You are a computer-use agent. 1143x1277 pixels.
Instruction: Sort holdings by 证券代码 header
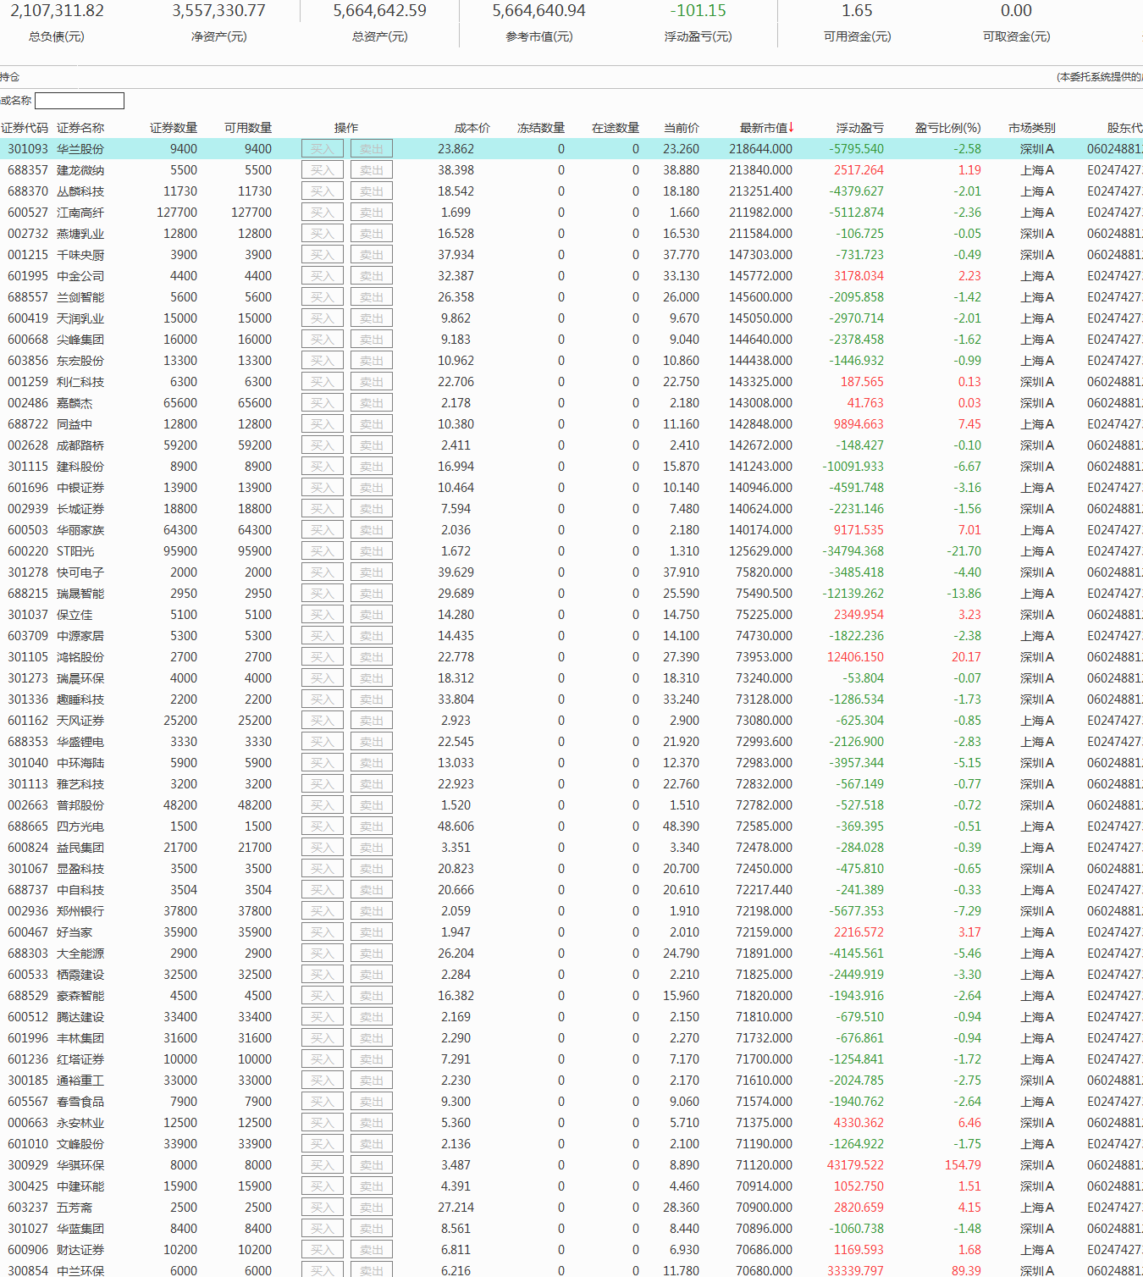tap(25, 128)
